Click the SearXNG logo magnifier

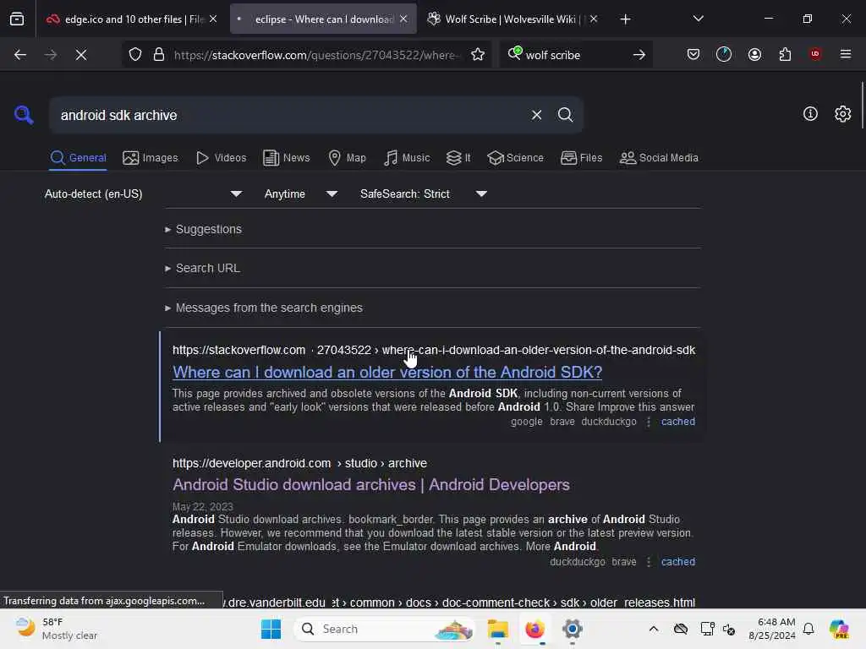[24, 115]
